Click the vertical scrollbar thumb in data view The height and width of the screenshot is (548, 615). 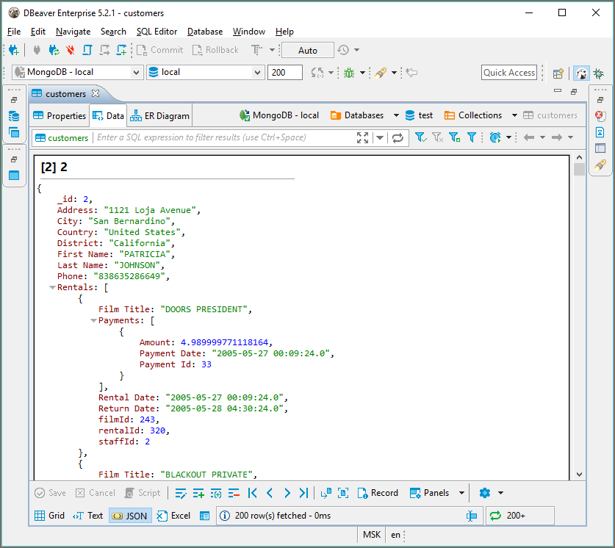579,170
